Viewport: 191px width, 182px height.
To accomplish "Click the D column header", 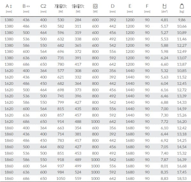I will click(x=113, y=6).
